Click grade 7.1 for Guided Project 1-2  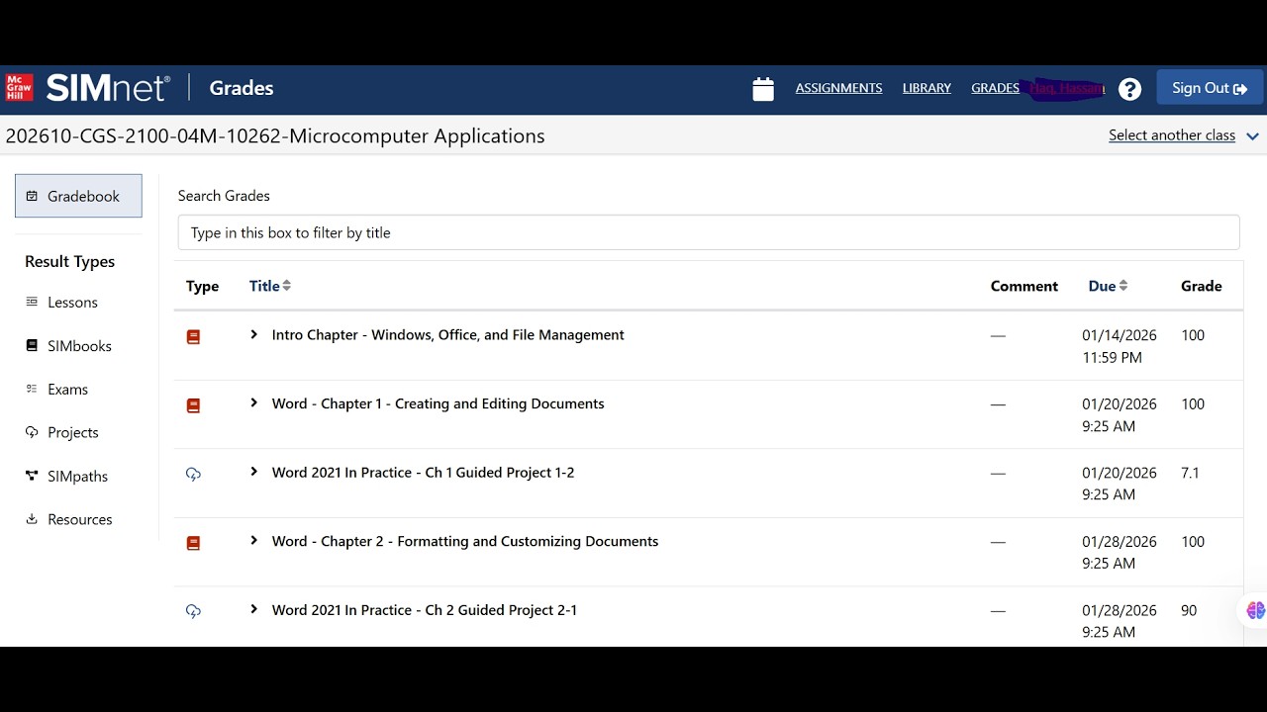[1190, 473]
